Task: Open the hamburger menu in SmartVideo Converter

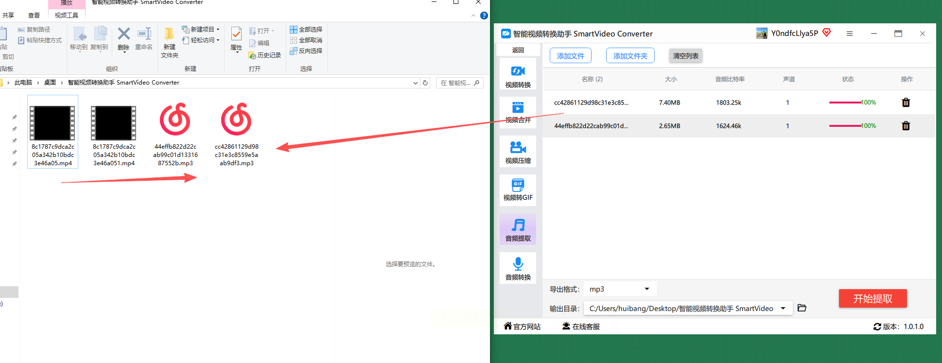Action: click(x=850, y=34)
